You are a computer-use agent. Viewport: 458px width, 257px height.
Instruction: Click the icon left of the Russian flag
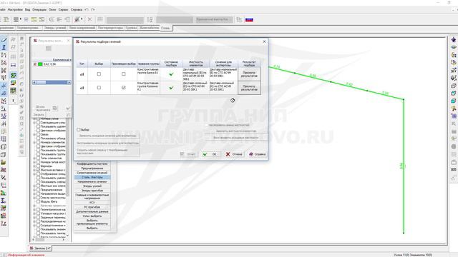pos(239,19)
